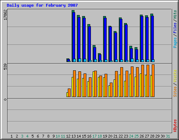The image size is (179, 140).
Task: Click day label 28 on the x-axis
Action: coord(152,136)
